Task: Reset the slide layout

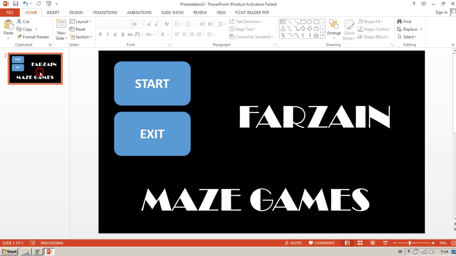Action: pyautogui.click(x=77, y=29)
